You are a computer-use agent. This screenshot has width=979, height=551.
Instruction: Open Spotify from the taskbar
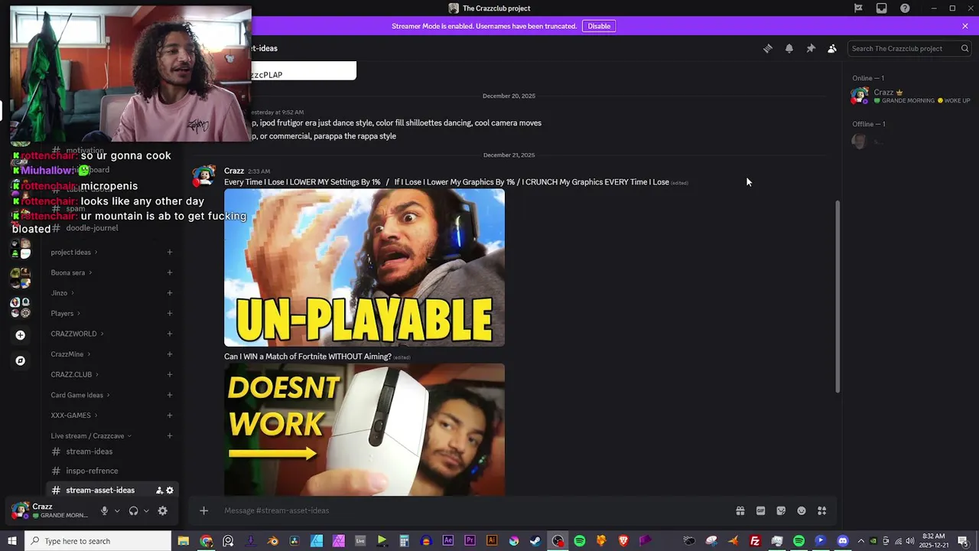click(580, 541)
